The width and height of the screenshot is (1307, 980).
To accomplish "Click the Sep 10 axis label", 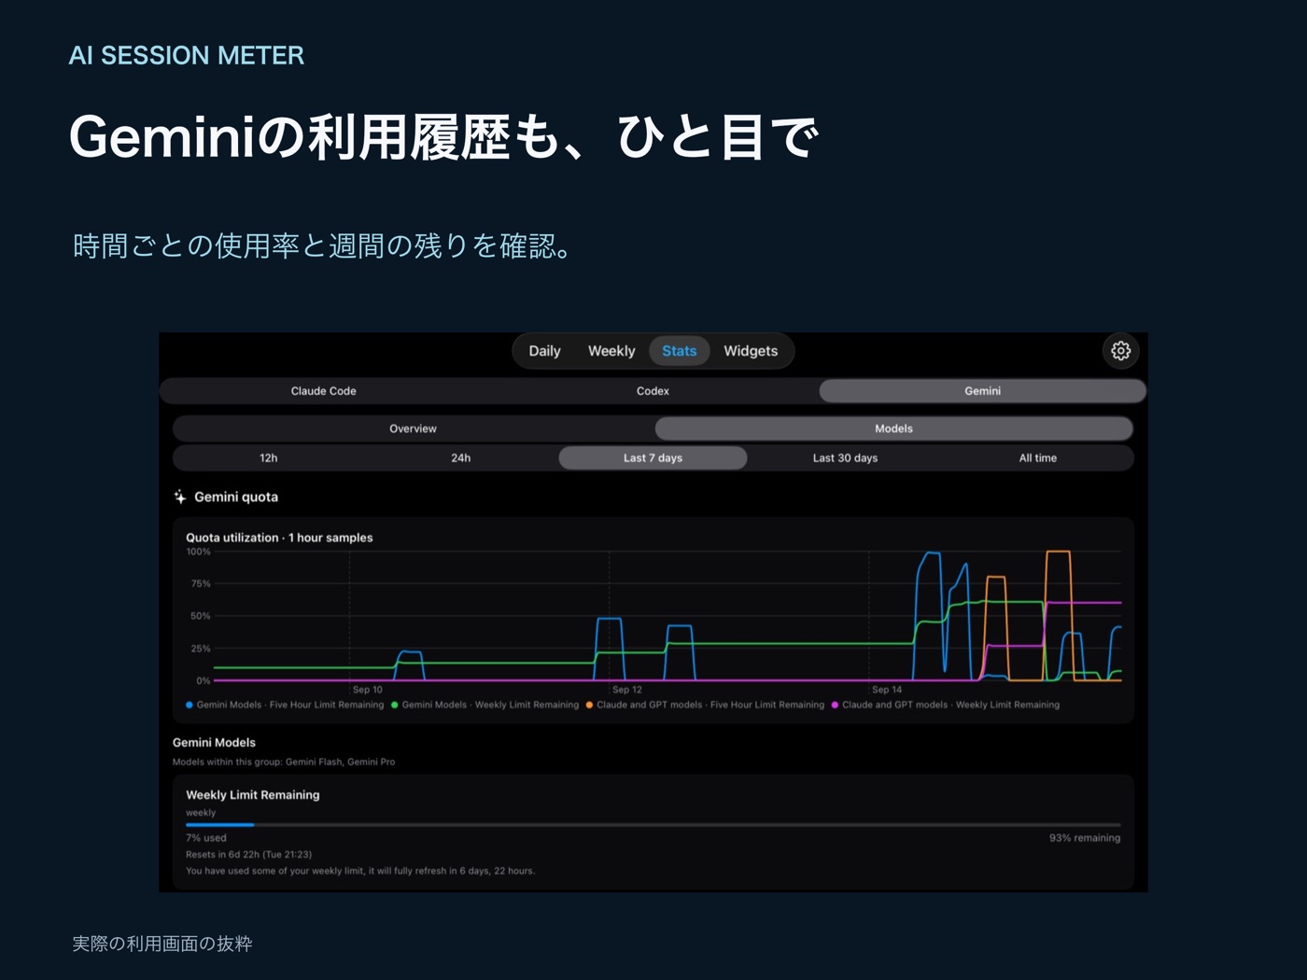I will coord(367,690).
